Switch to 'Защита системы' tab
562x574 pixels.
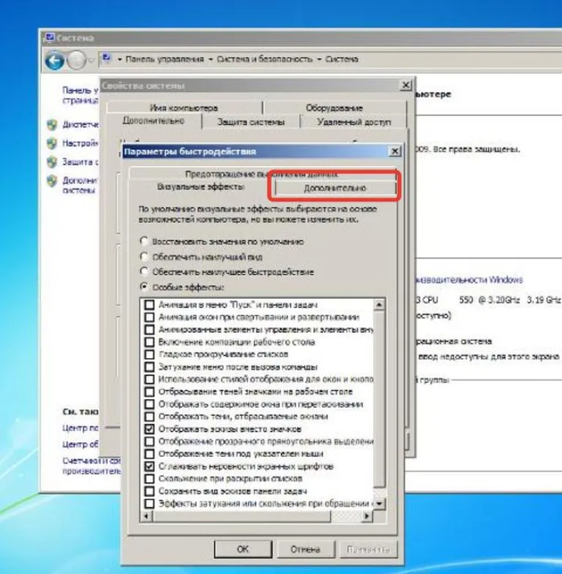tap(251, 122)
